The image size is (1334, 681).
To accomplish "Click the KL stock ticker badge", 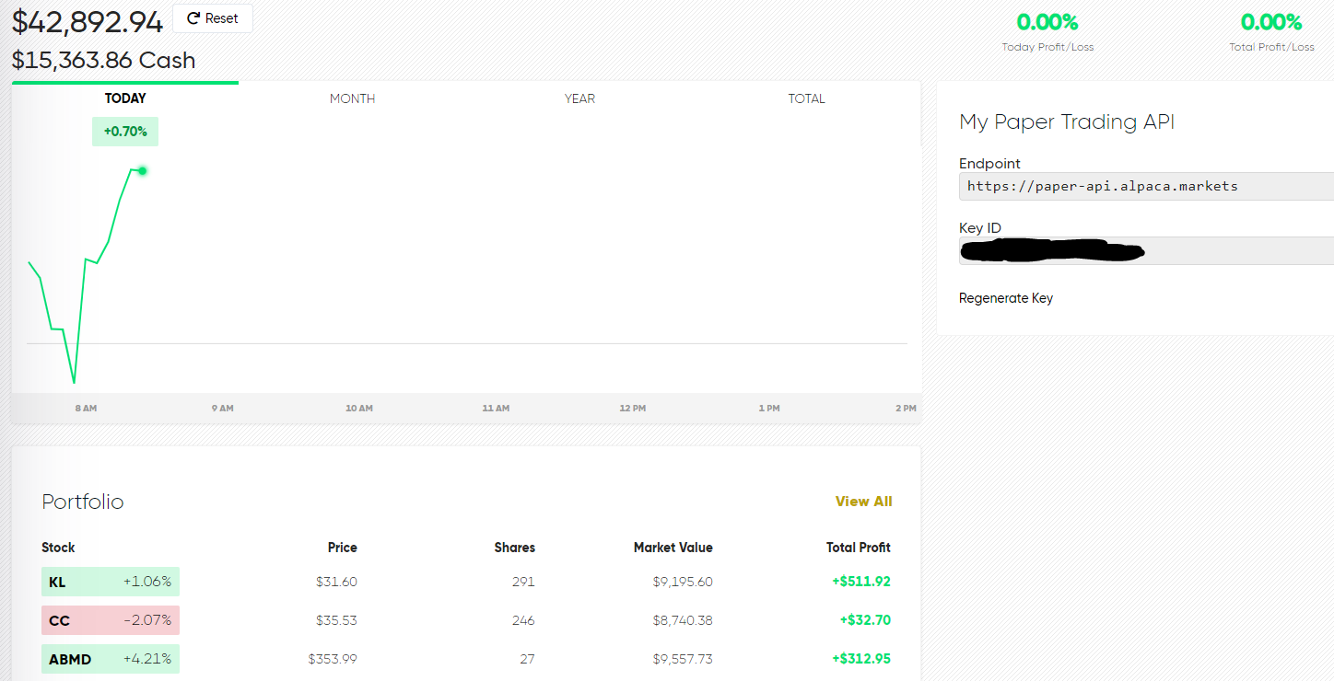I will [60, 582].
